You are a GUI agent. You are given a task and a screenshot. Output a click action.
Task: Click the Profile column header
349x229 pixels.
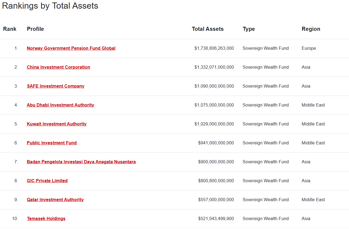tap(35, 29)
